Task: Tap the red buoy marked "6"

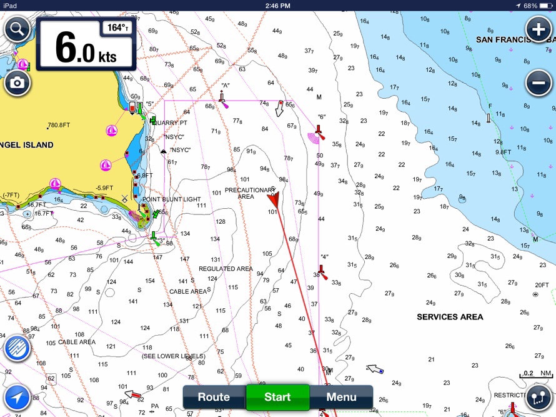Action: coord(319,131)
